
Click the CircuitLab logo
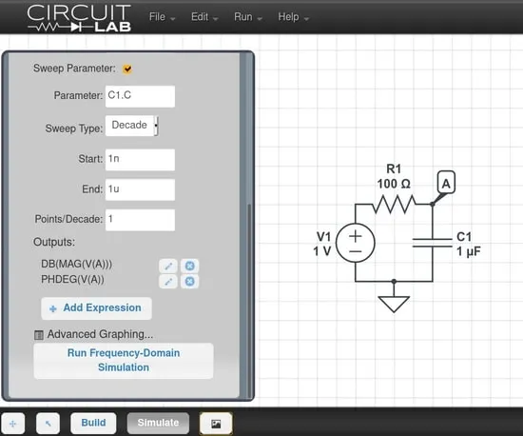[x=79, y=18]
